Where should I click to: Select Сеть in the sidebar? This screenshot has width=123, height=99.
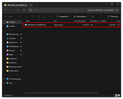point(10,83)
